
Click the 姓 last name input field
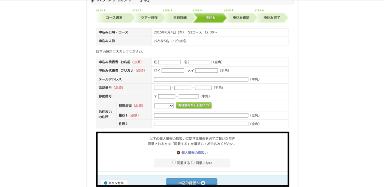[169, 62]
